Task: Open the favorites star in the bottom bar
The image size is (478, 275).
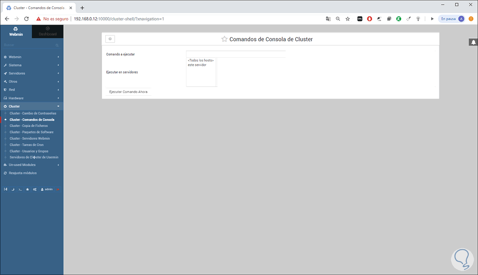Action: 27,189
